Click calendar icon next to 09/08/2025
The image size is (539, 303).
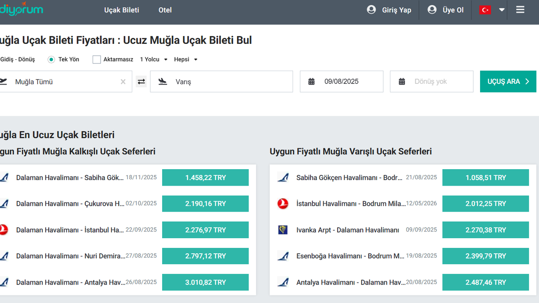tap(312, 82)
